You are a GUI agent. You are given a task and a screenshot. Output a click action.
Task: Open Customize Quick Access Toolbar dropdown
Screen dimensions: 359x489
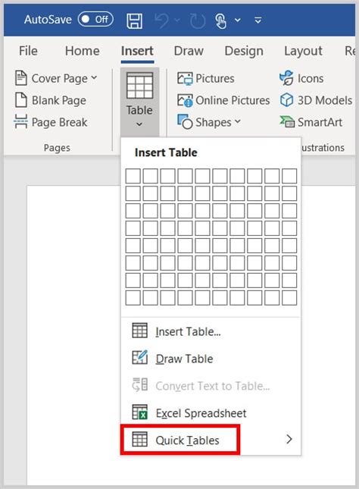click(258, 20)
